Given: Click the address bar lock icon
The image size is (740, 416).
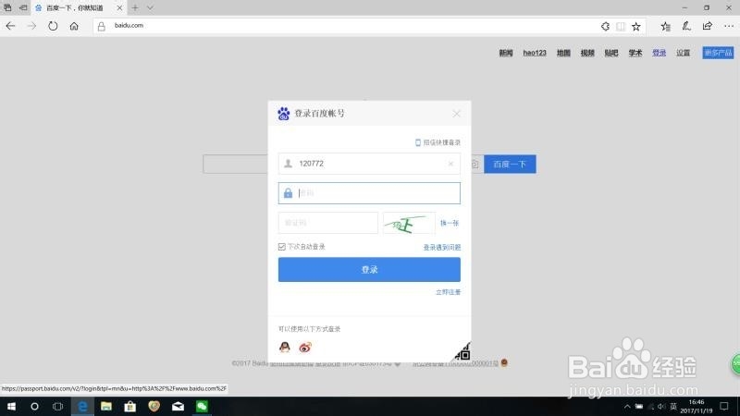Looking at the screenshot, I should [x=101, y=27].
